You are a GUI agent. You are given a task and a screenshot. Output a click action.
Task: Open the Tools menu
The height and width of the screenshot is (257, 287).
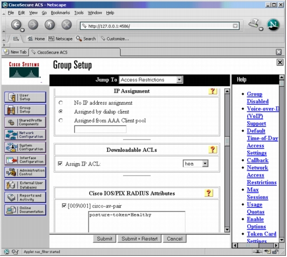point(79,13)
